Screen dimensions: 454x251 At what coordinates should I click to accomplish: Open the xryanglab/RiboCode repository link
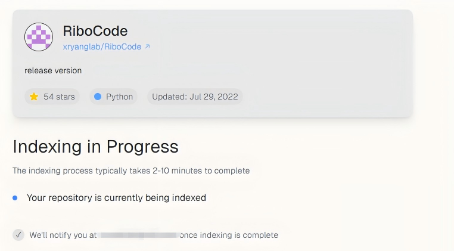102,47
